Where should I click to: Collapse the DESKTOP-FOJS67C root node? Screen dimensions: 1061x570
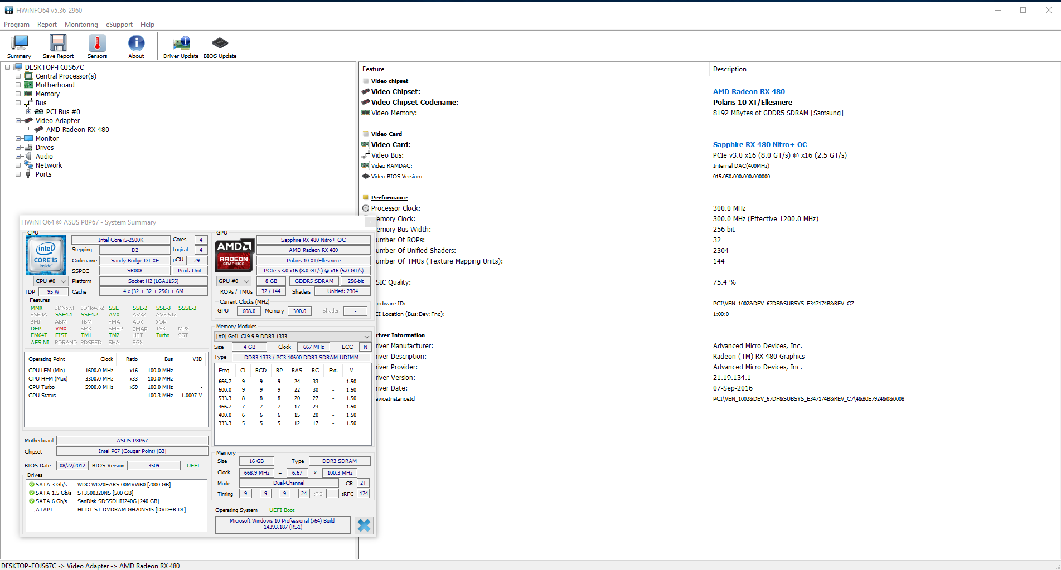click(8, 67)
